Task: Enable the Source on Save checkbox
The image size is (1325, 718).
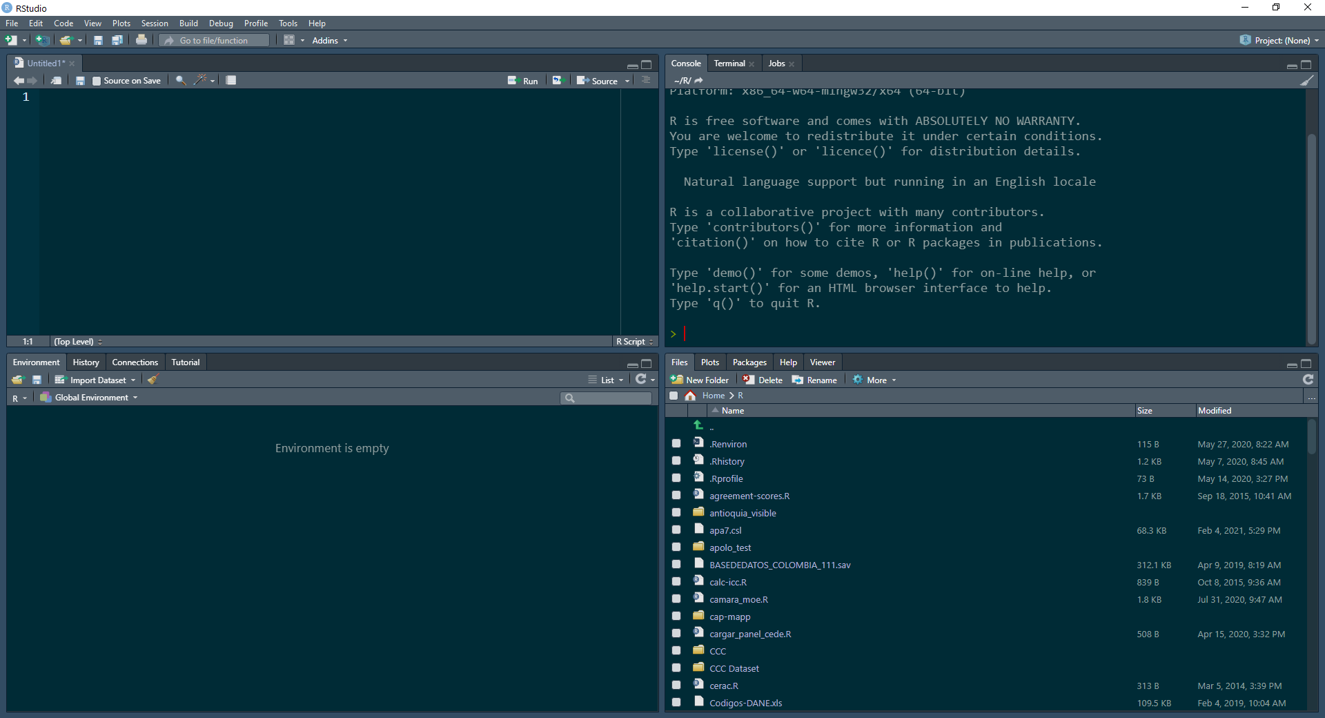Action: (x=97, y=81)
